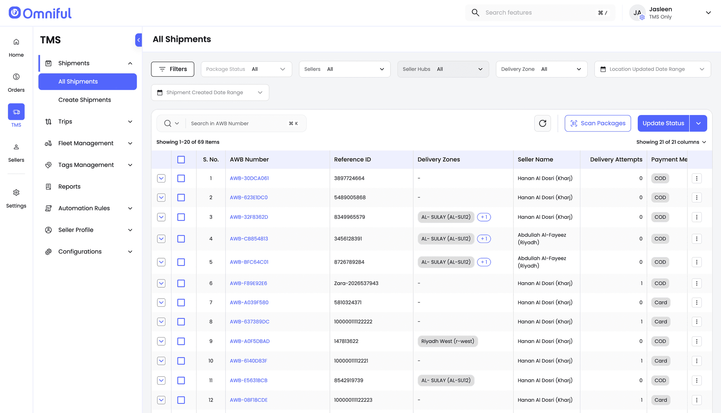Click the search magnifier in top bar
Viewport: 721px width, 413px height.
click(475, 13)
